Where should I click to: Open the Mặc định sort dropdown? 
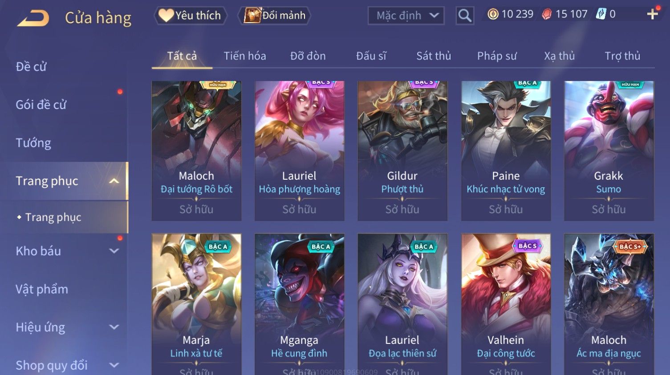pyautogui.click(x=406, y=16)
